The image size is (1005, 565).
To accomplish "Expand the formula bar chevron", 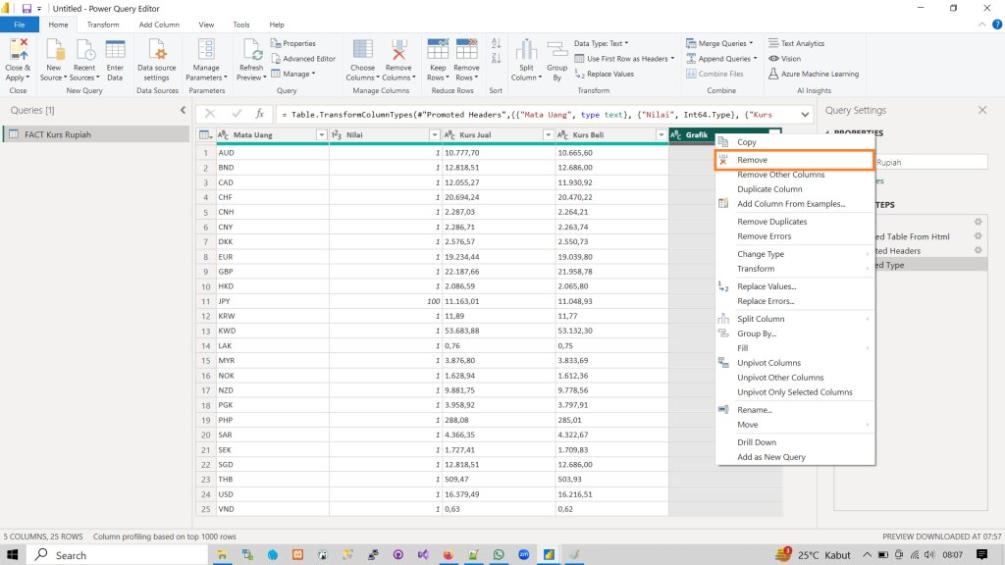I will pos(805,114).
